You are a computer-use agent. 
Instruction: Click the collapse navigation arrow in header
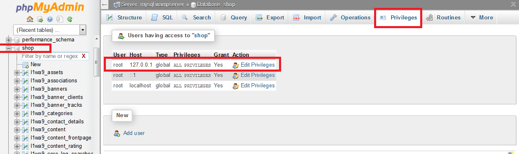coord(105,5)
